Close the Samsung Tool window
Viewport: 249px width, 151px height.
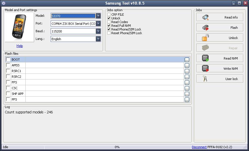pyautogui.click(x=245, y=3)
